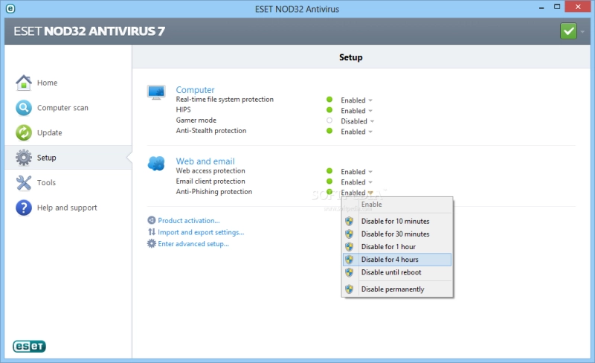Viewport: 595px width, 363px height.
Task: Click the ESET logo at bottom left
Action: click(x=29, y=346)
